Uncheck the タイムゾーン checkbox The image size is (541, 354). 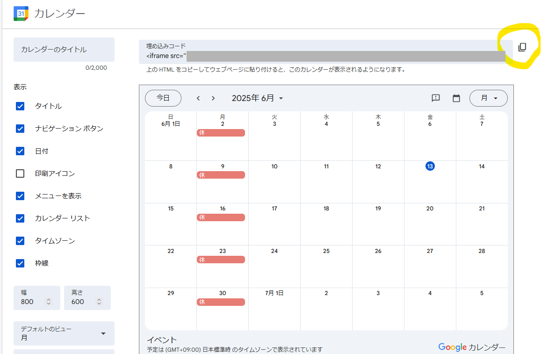tap(20, 241)
